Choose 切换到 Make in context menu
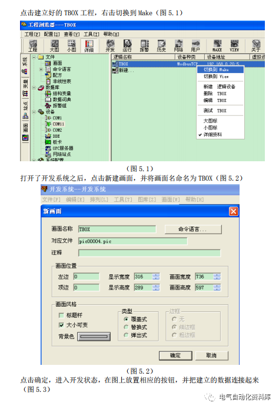279x409 pixels. (220, 69)
